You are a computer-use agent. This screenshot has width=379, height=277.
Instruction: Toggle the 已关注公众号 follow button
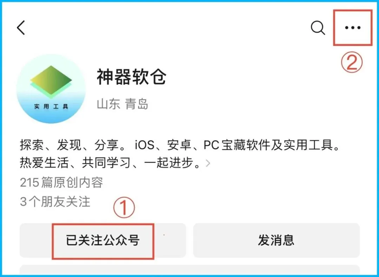pos(103,240)
